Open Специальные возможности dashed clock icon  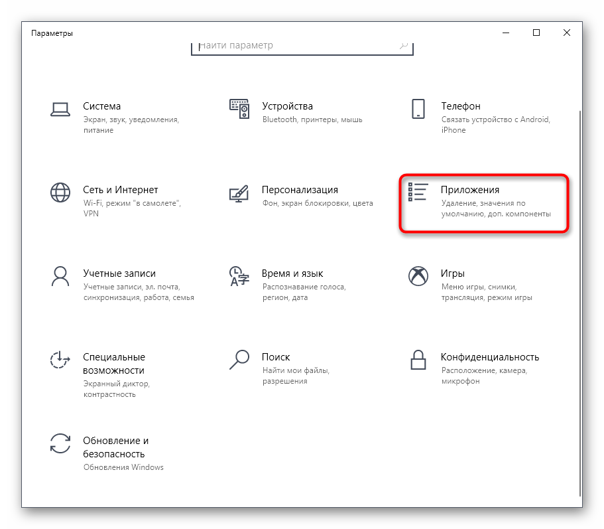click(60, 360)
